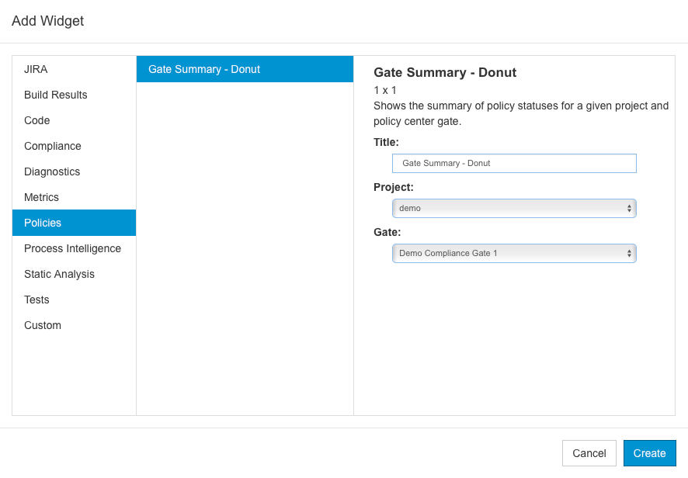
Task: Open the Diagnostics category
Action: tap(74, 171)
